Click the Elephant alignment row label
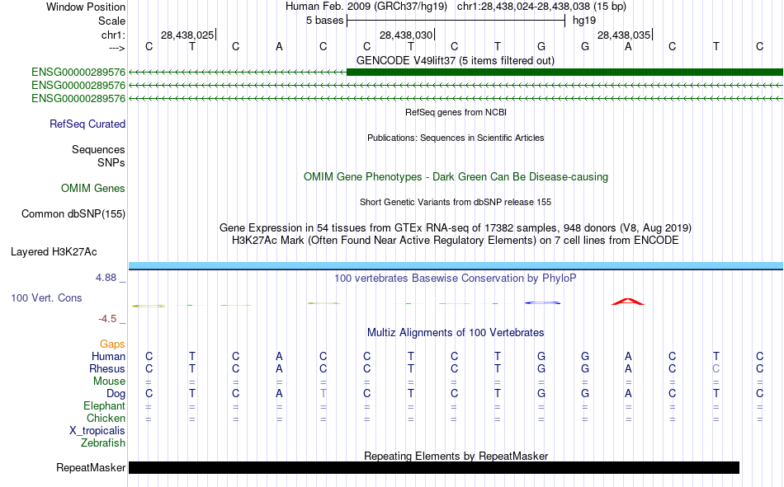Viewport: 784px width, 487px height. [x=104, y=406]
